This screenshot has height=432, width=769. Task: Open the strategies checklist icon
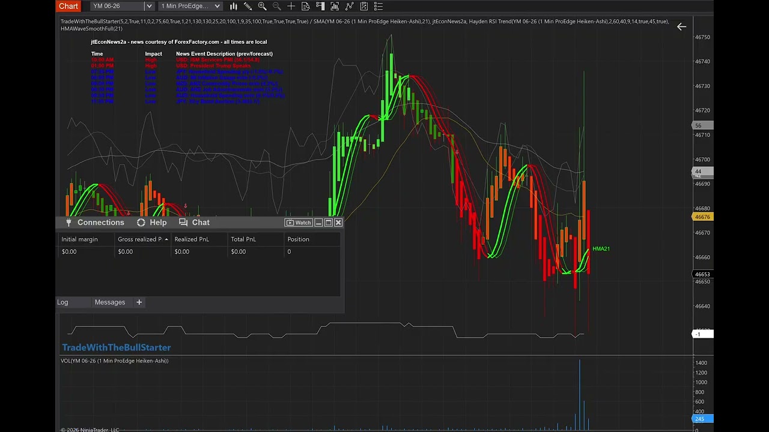364,6
